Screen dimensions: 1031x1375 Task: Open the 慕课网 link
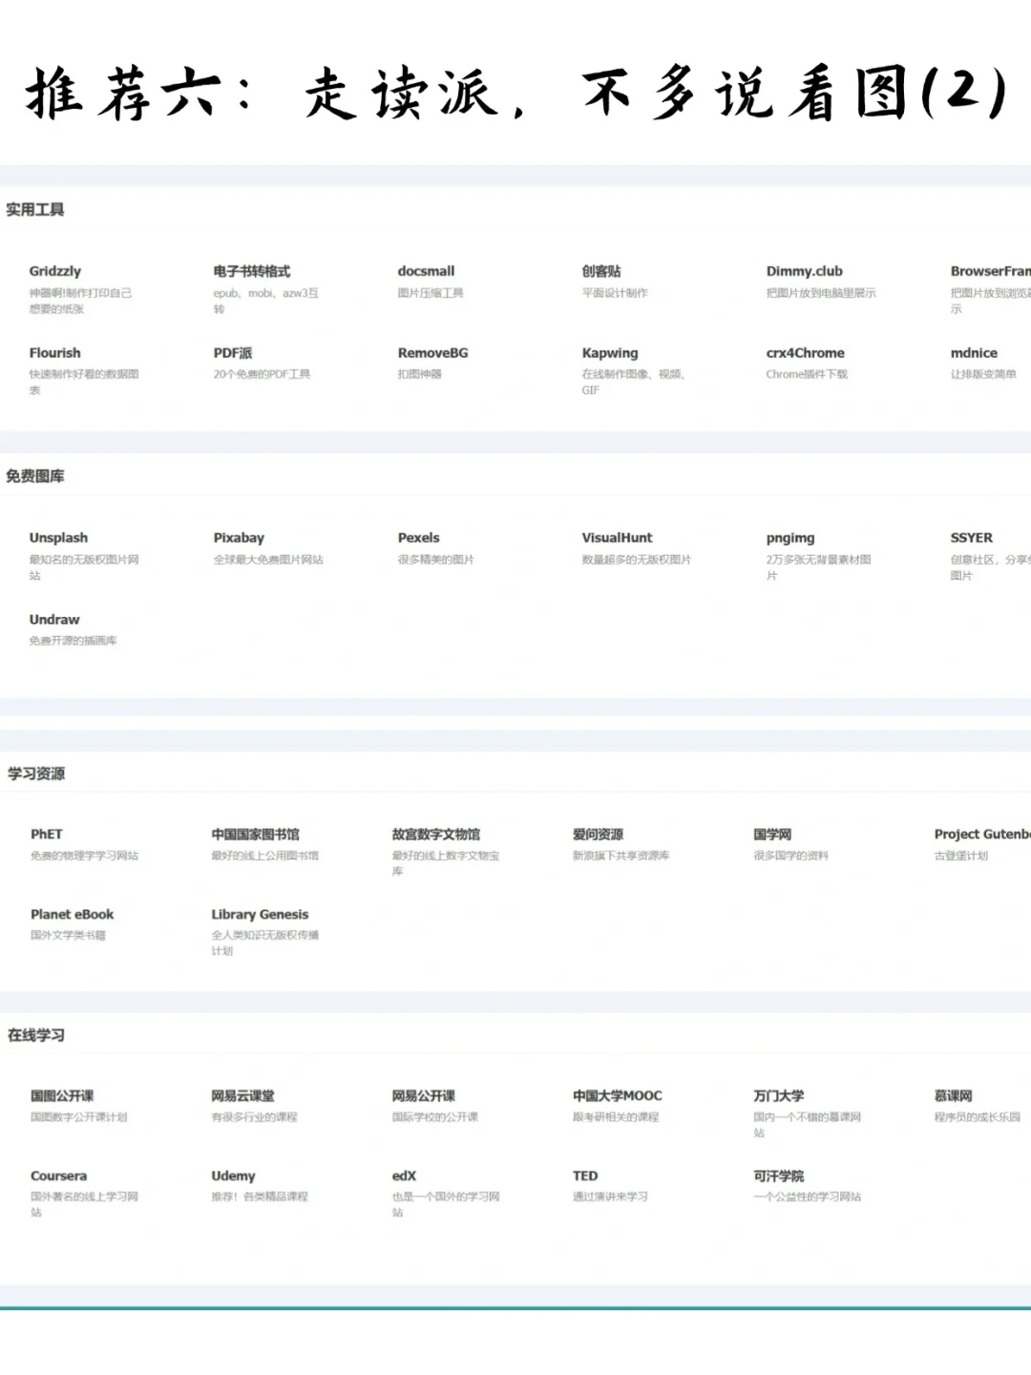coord(953,1095)
